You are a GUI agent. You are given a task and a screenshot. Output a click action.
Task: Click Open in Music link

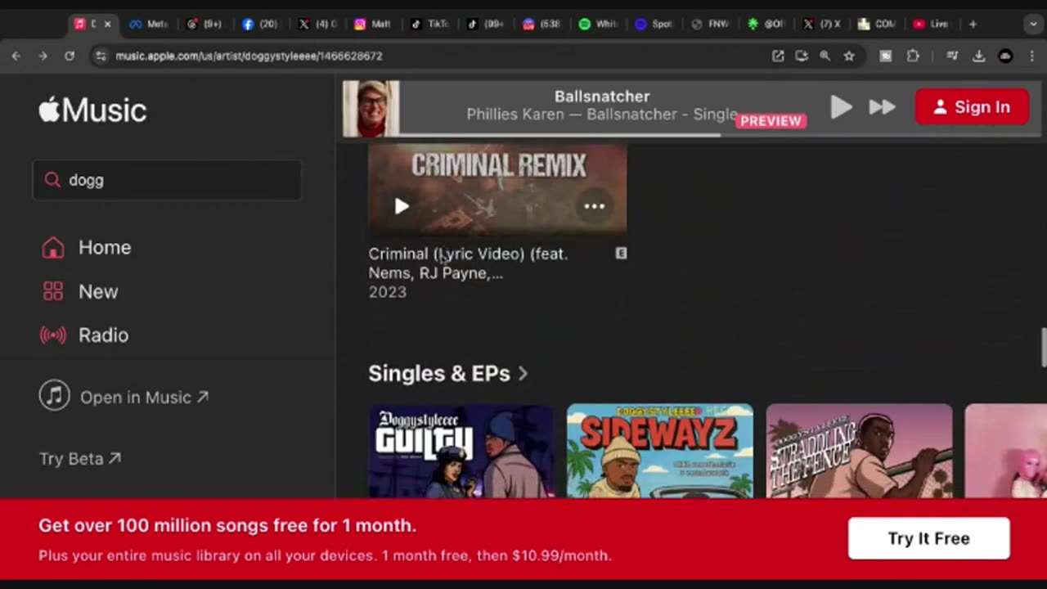click(144, 398)
